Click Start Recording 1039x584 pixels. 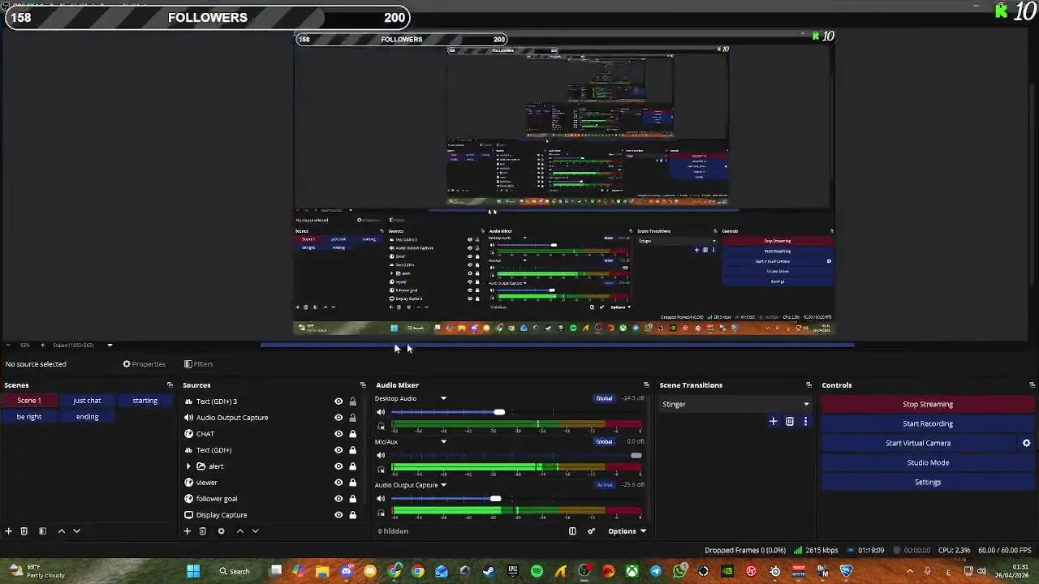tap(928, 423)
